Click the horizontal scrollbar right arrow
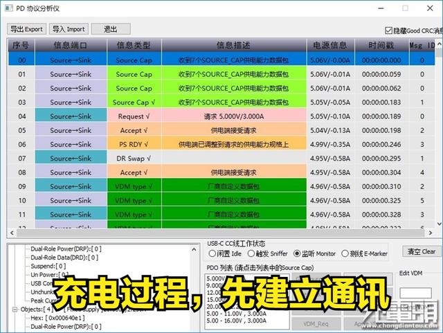 431,233
